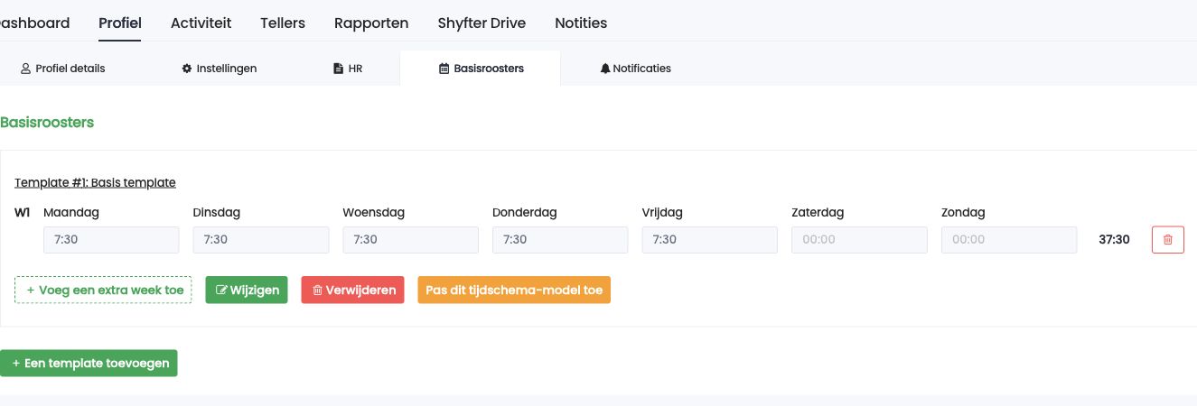
Task: Open Shyfter Drive
Action: point(482,23)
